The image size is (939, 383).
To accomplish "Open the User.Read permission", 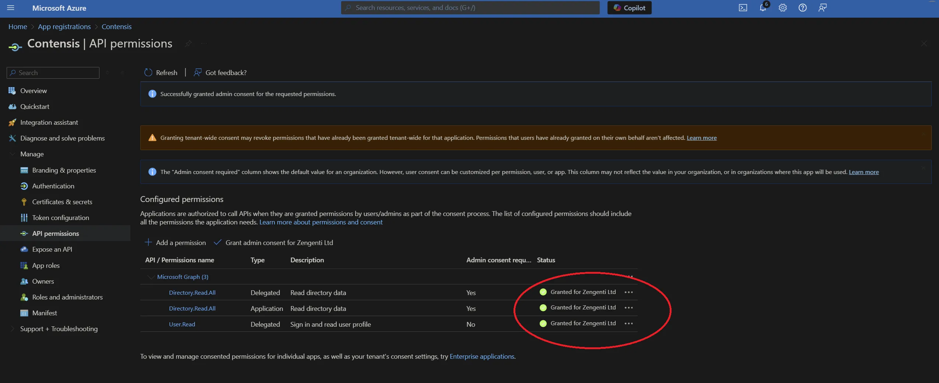I will coord(182,324).
